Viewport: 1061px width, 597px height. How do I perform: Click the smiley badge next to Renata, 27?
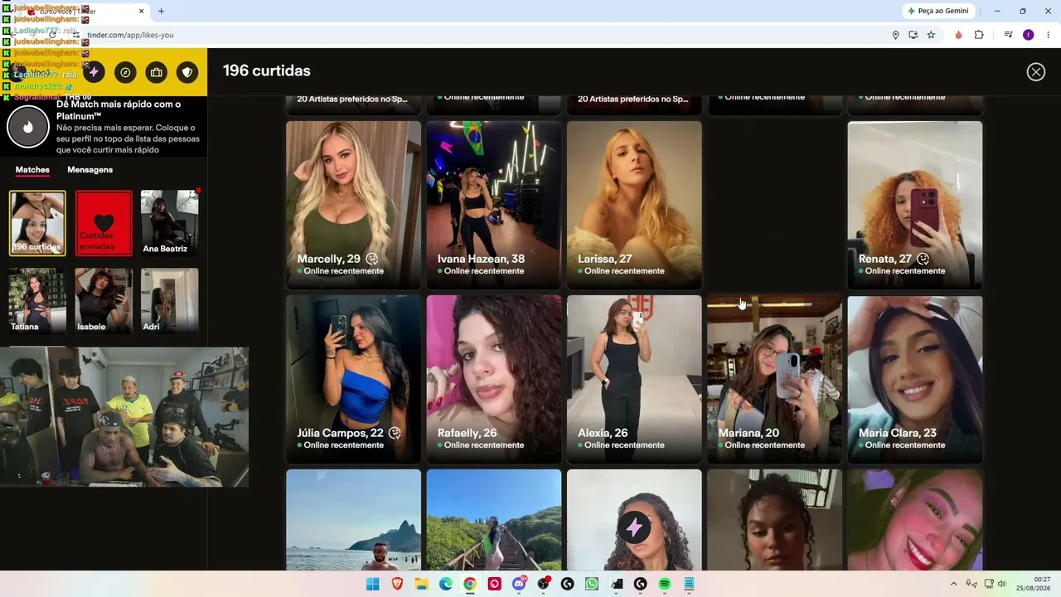pos(923,259)
